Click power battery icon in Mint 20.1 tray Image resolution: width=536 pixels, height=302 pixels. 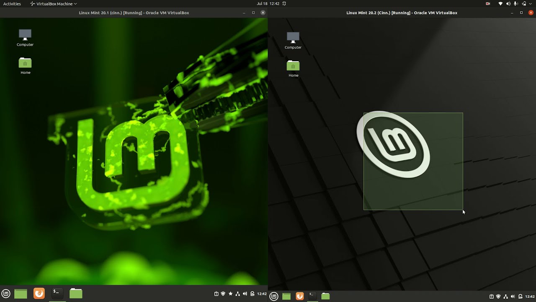pos(253,294)
